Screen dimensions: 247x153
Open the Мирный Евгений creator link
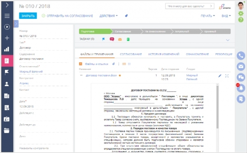[x=192, y=77]
